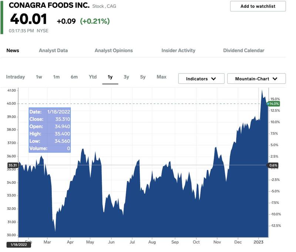Viewport: 296px width, 252px height.
Task: Select the Intraday time range
Action: click(x=16, y=77)
